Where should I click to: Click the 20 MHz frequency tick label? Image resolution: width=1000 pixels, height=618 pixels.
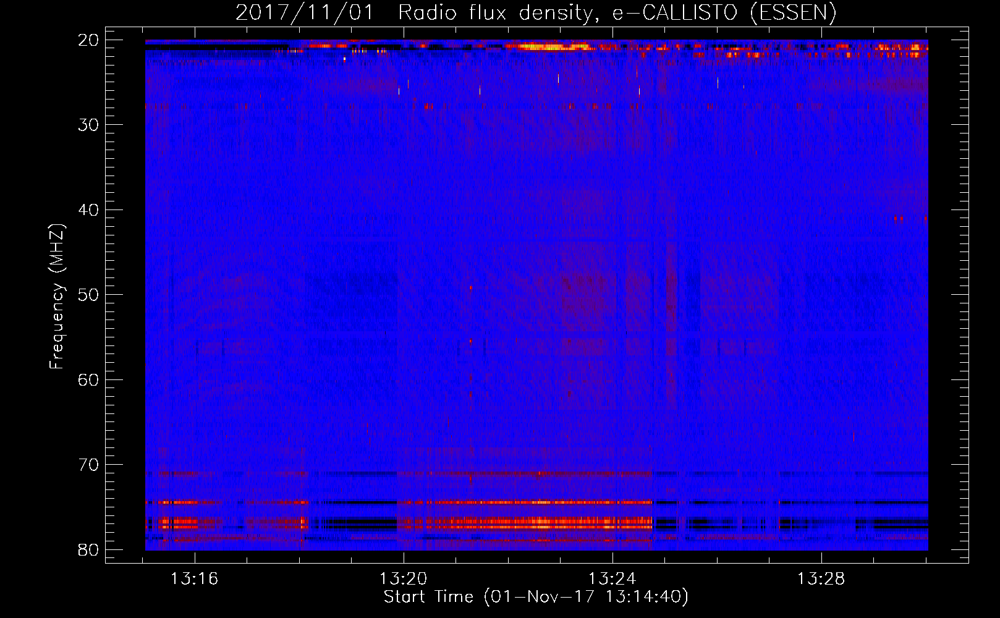(89, 40)
